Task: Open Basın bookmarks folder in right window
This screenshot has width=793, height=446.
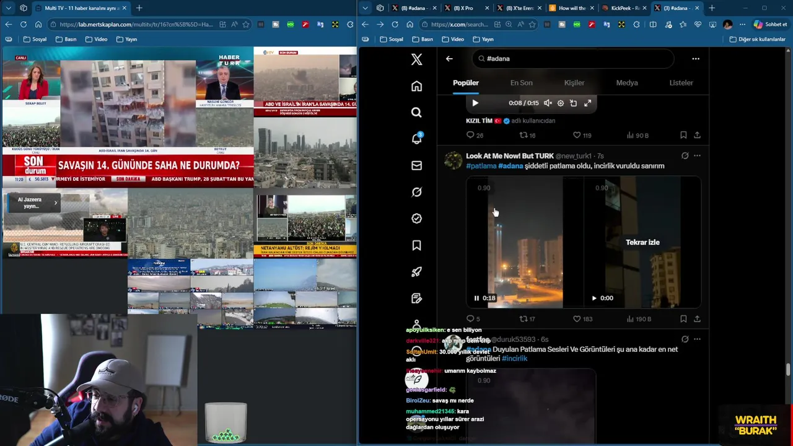Action: pyautogui.click(x=422, y=39)
